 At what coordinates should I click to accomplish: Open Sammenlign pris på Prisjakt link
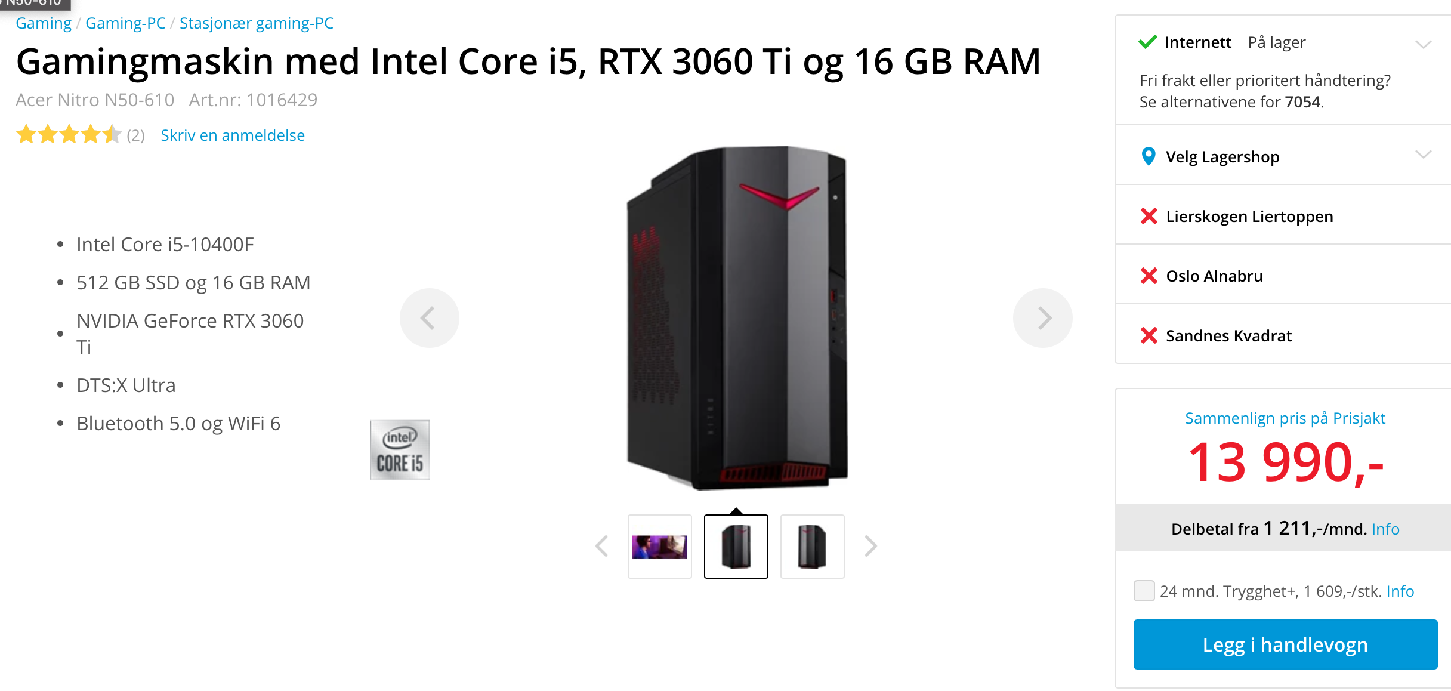coord(1285,418)
